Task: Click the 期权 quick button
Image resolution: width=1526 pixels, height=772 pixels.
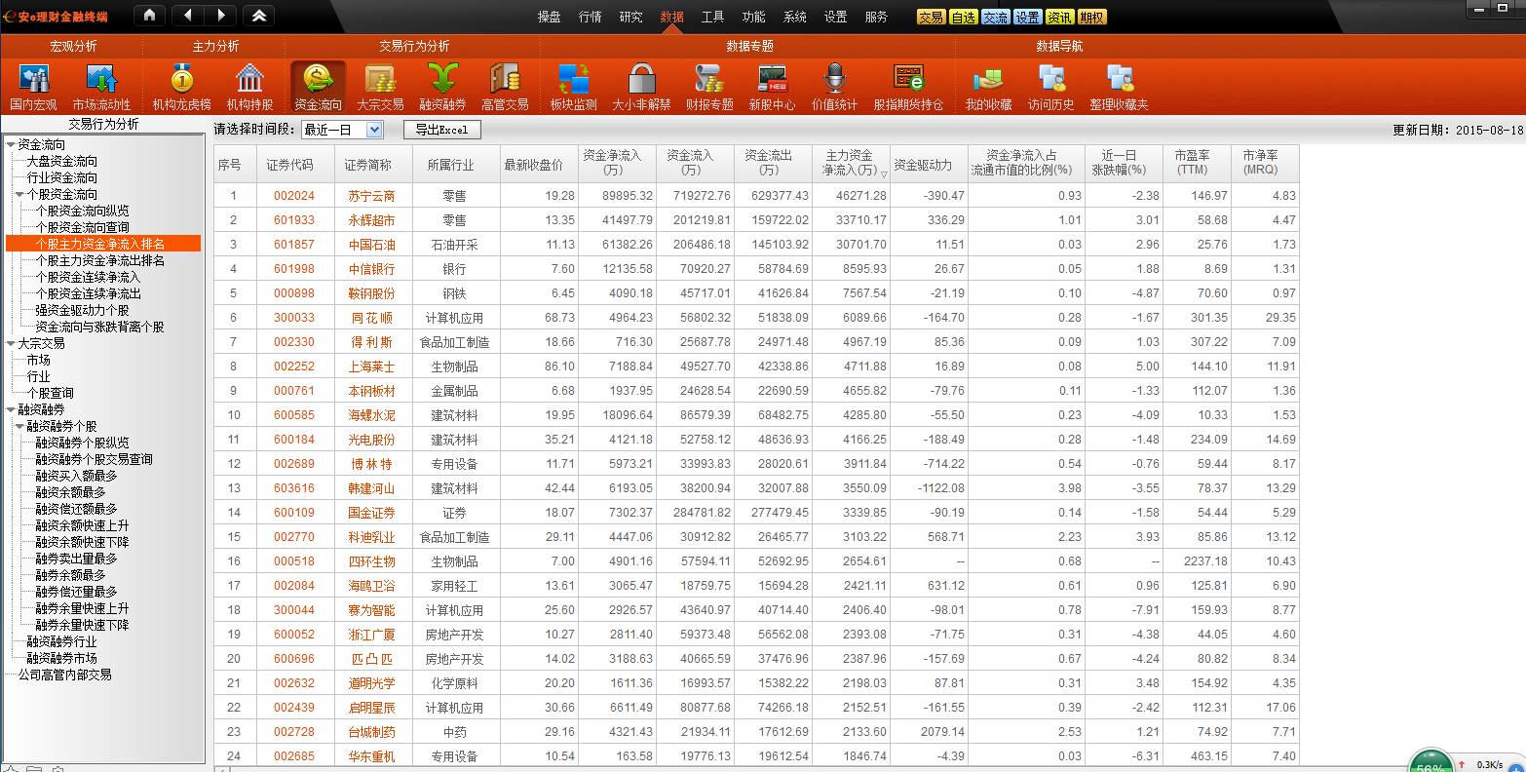Action: (x=1091, y=18)
